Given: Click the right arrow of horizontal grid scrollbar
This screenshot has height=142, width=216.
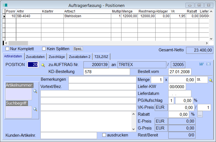Looking at the screenshot, I should click(x=207, y=43).
